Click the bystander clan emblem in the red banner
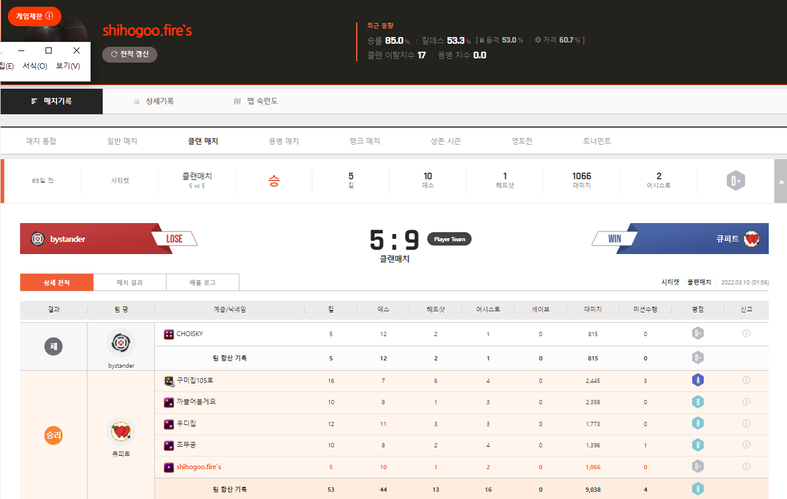Viewport: 787px width, 499px height. pyautogui.click(x=38, y=239)
